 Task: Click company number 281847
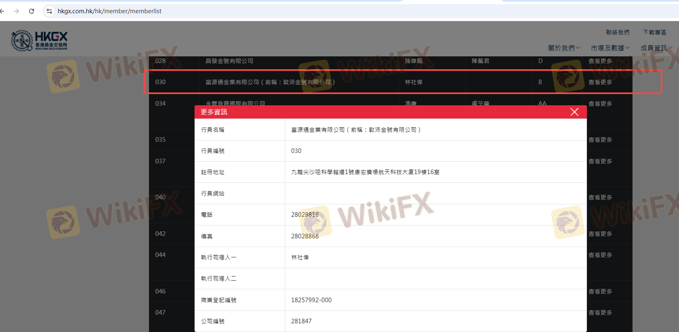302,321
